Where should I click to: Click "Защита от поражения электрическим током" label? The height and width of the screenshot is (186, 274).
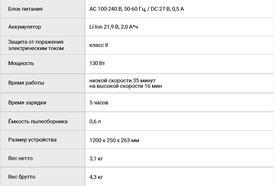36,45
